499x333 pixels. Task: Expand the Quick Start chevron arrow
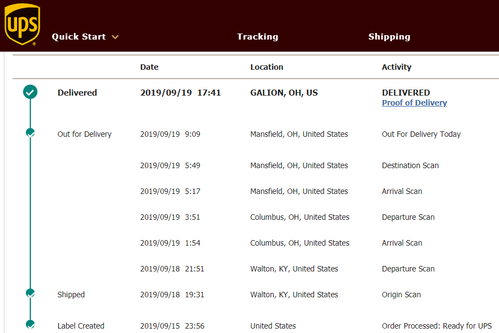click(115, 37)
